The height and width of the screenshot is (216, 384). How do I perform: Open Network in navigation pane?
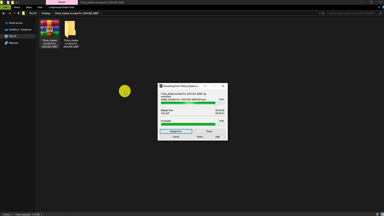click(11, 43)
